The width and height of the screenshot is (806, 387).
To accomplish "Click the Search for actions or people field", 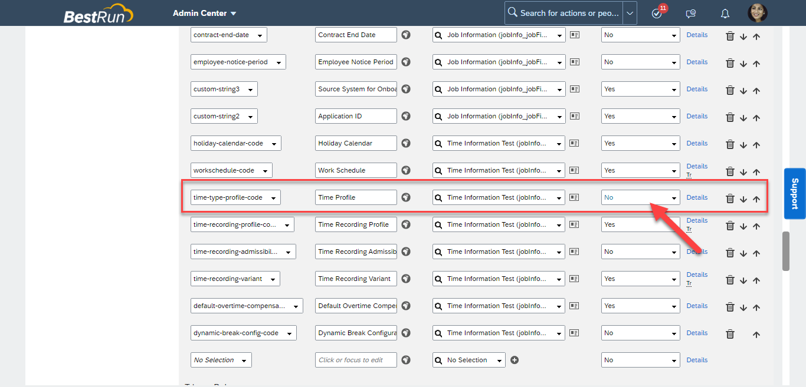I will 563,13.
